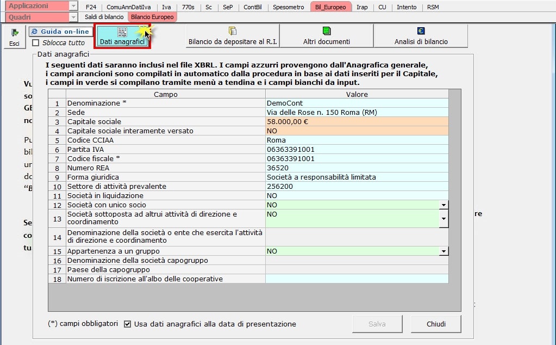Enable the Sblocca tutto checkbox
This screenshot has height=345, width=556.
pos(36,43)
